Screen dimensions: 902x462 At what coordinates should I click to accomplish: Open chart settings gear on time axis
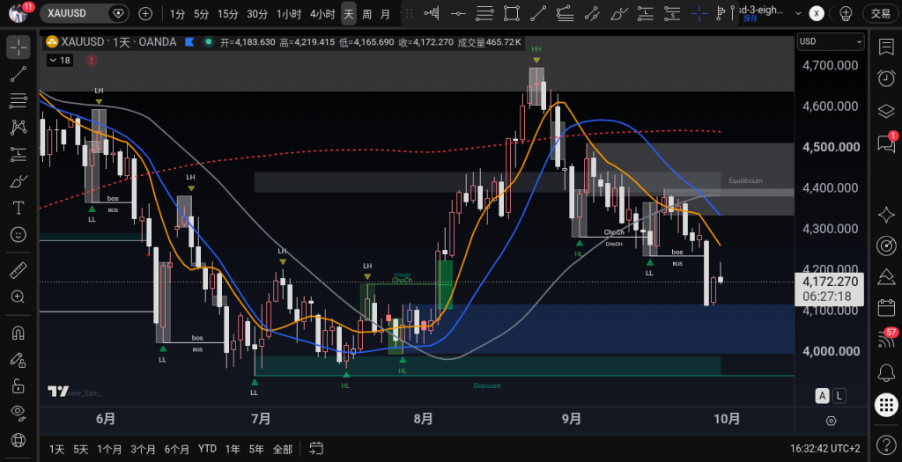pos(831,421)
